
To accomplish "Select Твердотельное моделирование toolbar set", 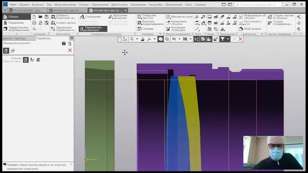I will coord(16,29).
